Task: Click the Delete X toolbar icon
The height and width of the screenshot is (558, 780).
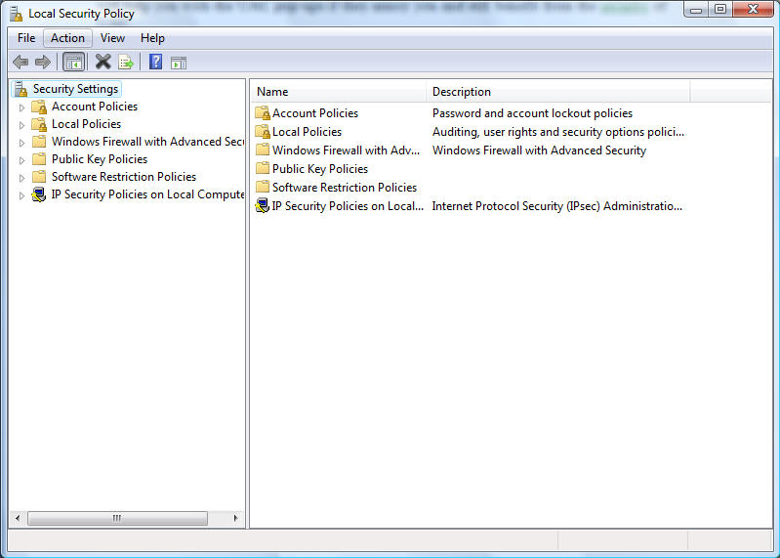Action: [x=103, y=62]
